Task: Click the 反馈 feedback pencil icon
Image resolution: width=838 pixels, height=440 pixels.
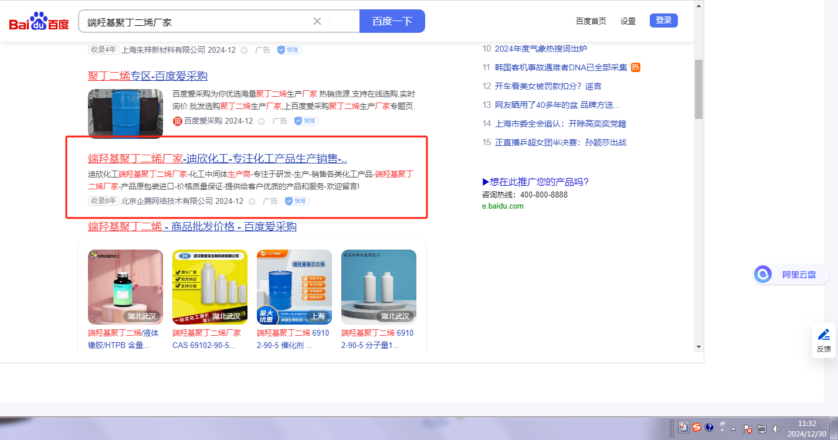Action: [824, 335]
